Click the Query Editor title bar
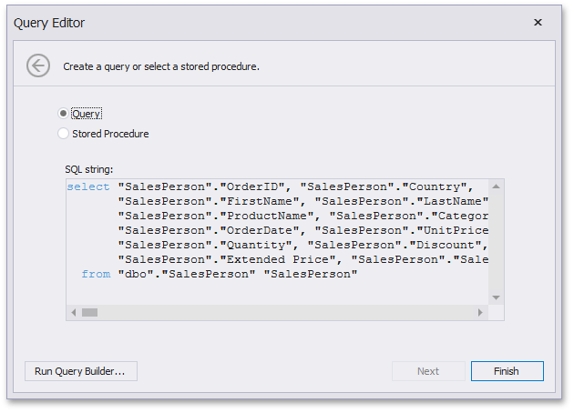 click(x=228, y=23)
